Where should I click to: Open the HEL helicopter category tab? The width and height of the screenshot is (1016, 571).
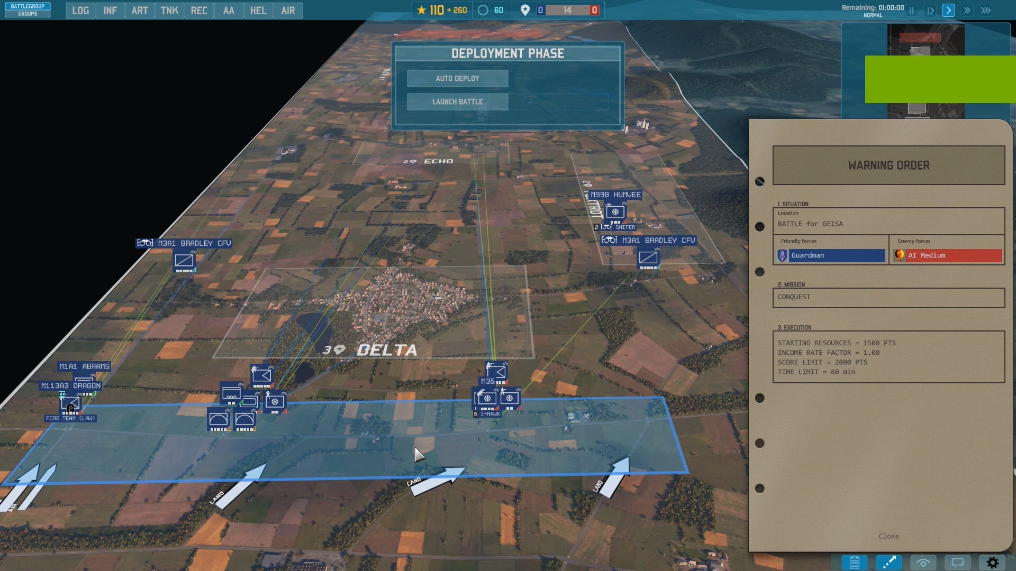click(x=258, y=11)
